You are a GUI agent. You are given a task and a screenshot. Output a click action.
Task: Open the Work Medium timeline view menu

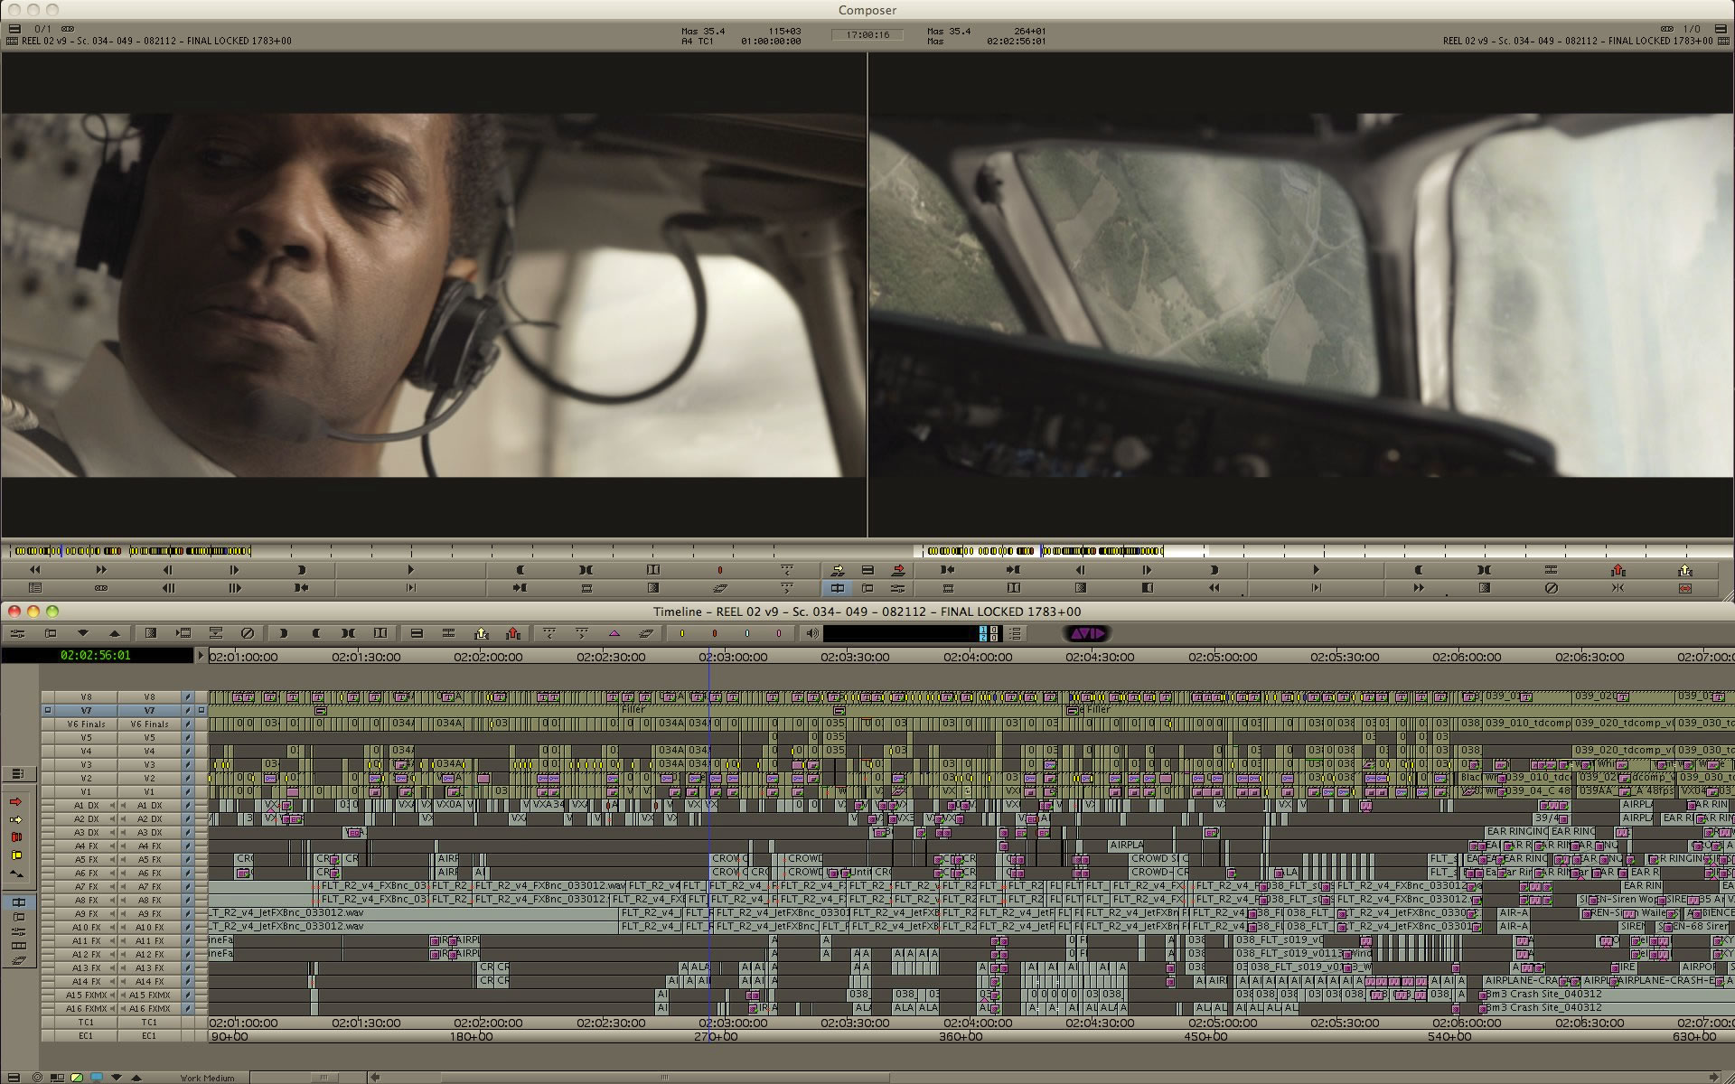[207, 1078]
